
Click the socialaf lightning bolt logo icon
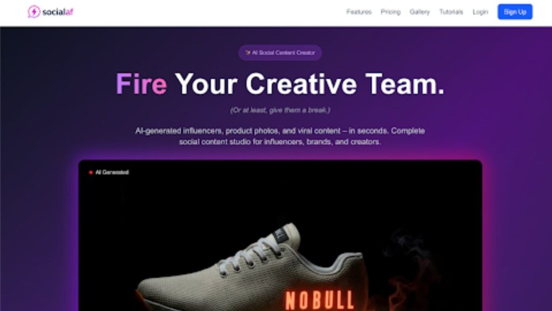(x=34, y=12)
